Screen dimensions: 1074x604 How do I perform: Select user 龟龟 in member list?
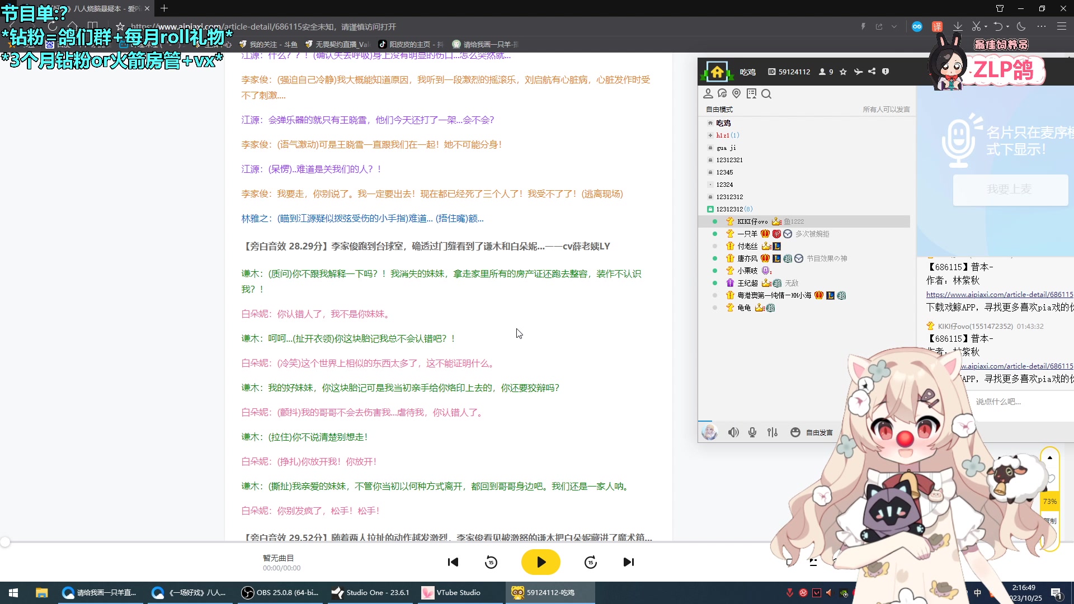[744, 308]
